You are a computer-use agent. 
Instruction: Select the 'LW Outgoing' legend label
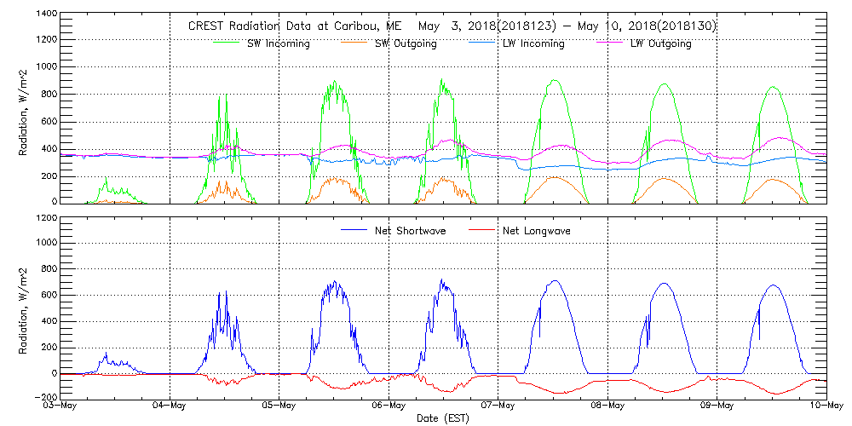point(660,44)
